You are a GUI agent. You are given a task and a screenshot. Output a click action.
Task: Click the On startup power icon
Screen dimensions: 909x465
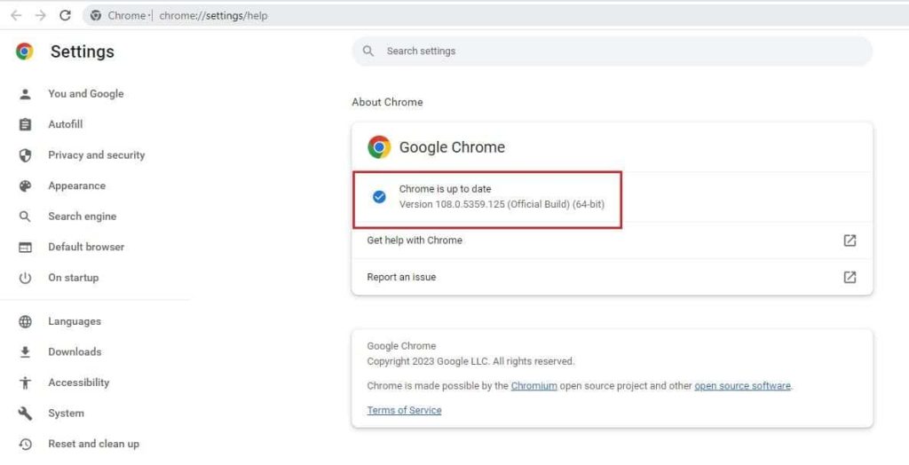coord(25,278)
